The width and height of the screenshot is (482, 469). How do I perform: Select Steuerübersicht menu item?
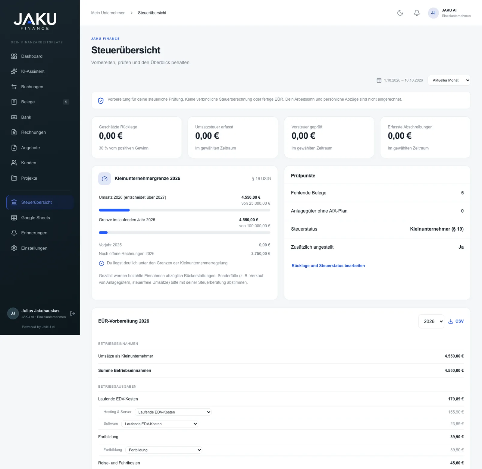pyautogui.click(x=40, y=202)
